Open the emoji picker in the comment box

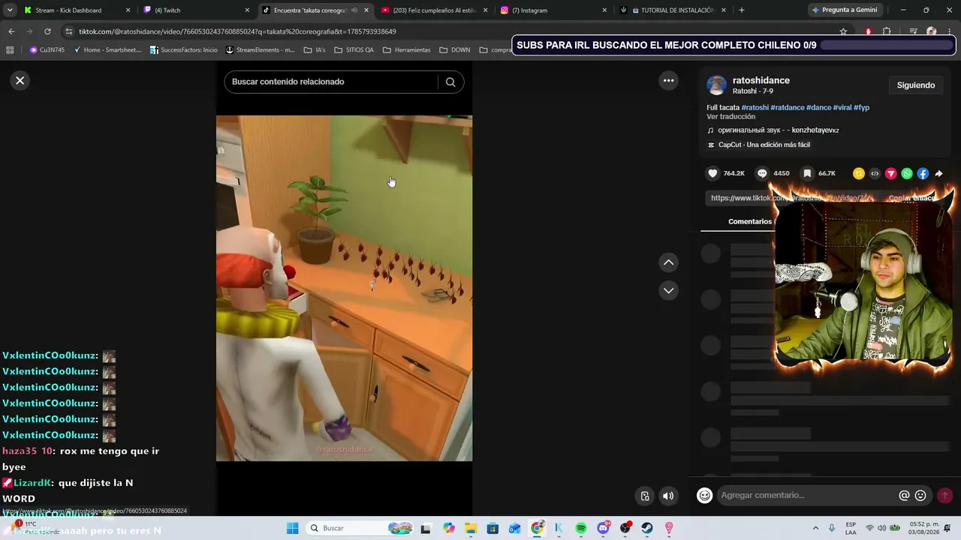point(920,496)
